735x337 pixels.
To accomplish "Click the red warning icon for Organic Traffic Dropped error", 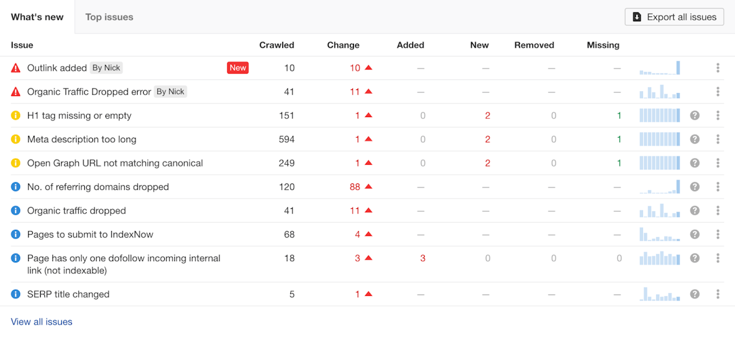I will click(16, 92).
